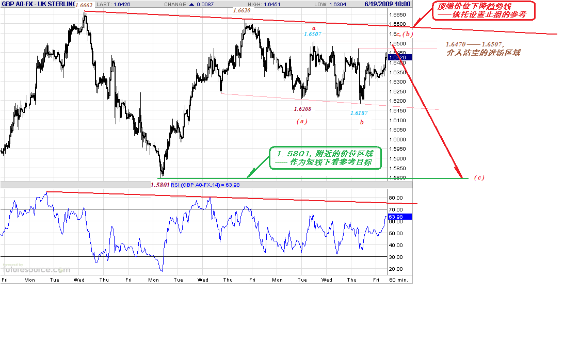The width and height of the screenshot is (564, 360).
Task: Select the LAST: 1.6426 value in header
Action: 114,4
